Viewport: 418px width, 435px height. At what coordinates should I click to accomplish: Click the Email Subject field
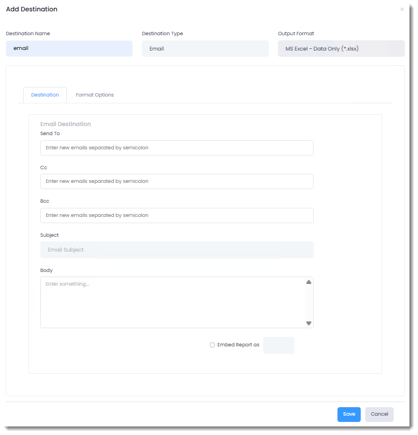(176, 250)
